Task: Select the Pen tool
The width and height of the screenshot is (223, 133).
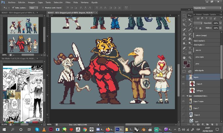Action: 184,48
